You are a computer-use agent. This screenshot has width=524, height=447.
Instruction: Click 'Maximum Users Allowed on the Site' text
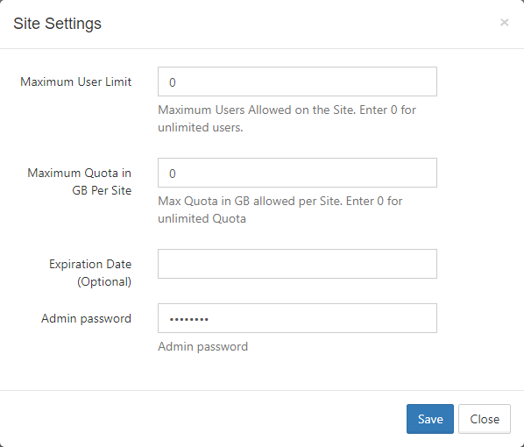[257, 110]
